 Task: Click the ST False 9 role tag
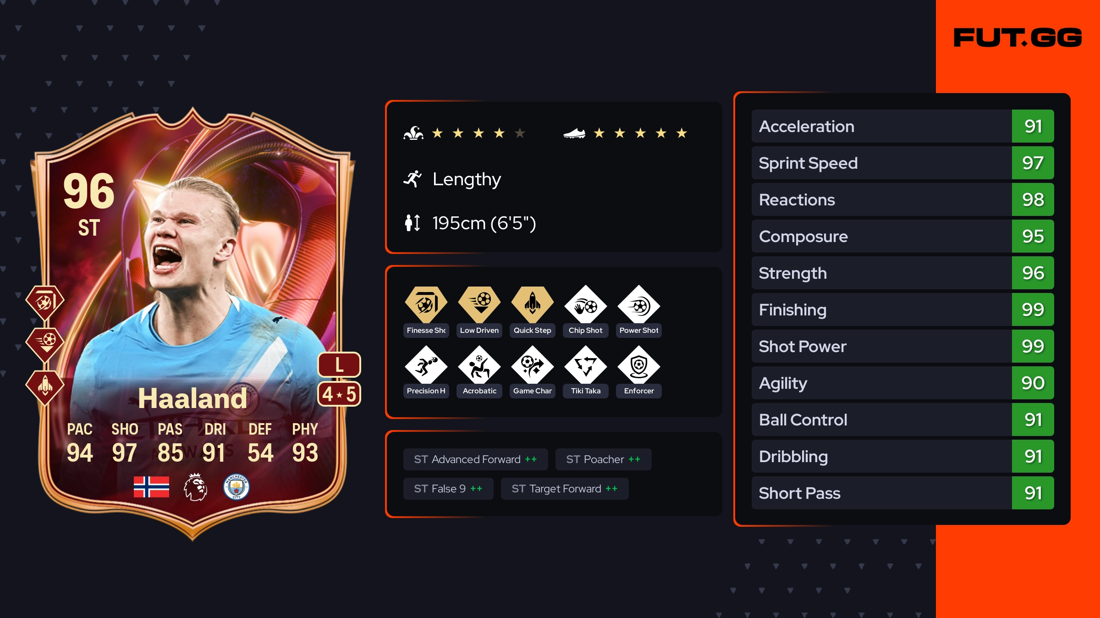(x=448, y=489)
